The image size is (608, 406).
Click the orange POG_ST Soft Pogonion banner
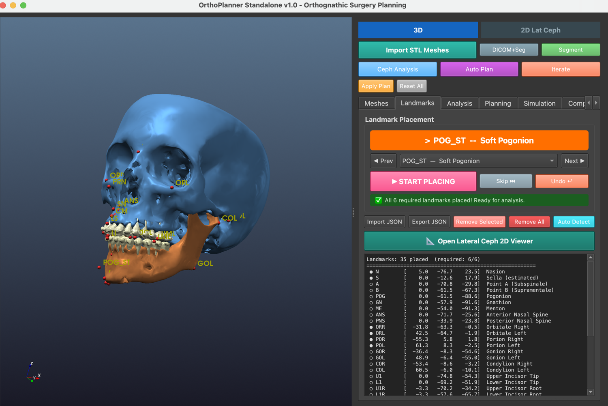479,140
